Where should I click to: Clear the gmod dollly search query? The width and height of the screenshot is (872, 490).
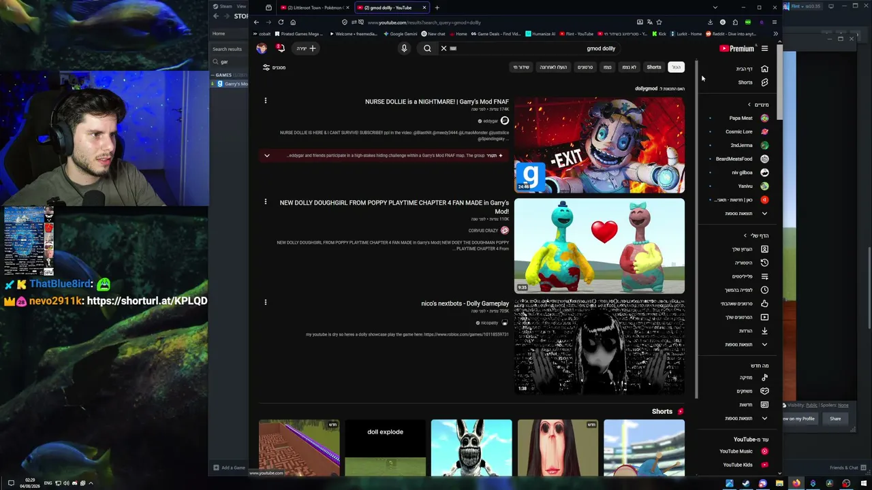click(x=443, y=48)
